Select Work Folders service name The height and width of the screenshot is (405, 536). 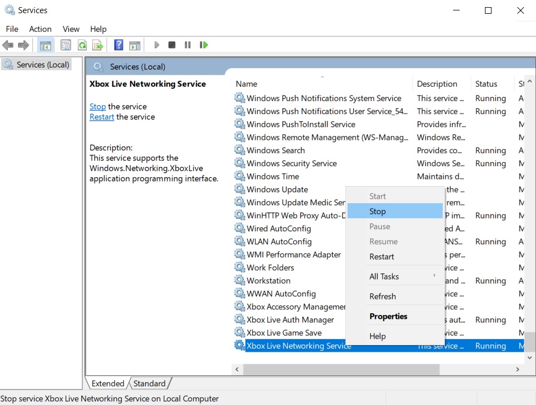click(270, 267)
